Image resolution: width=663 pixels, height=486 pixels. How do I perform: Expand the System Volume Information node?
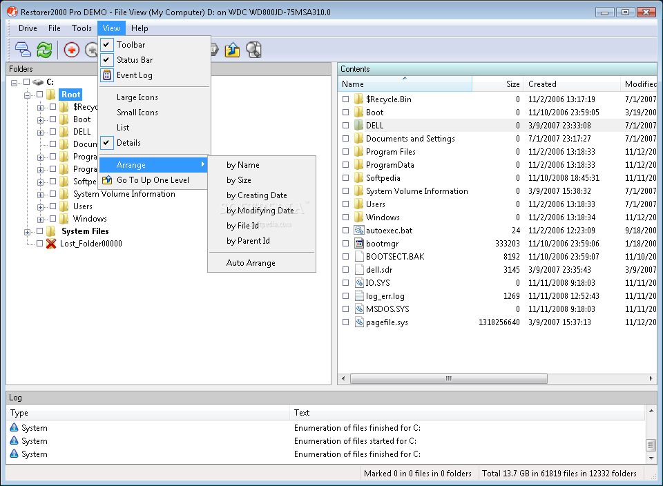coord(40,195)
